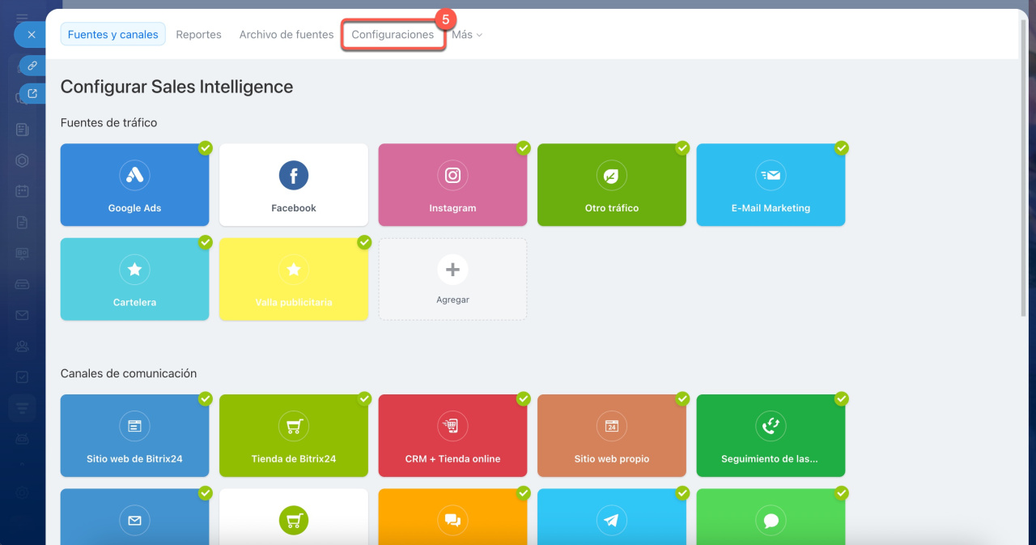This screenshot has width=1036, height=545.
Task: Open Seguimiento de las llamadas channel
Action: tap(771, 436)
